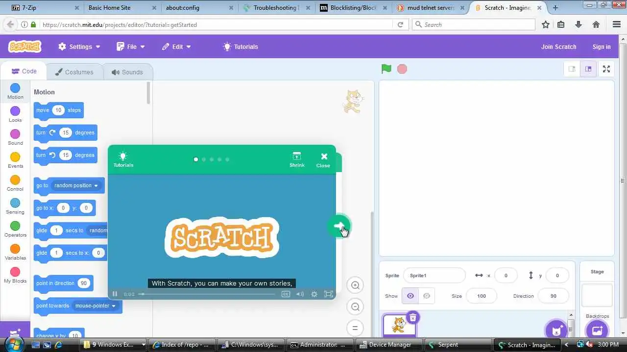Select the Motion block category
Image resolution: width=627 pixels, height=352 pixels.
(15, 91)
